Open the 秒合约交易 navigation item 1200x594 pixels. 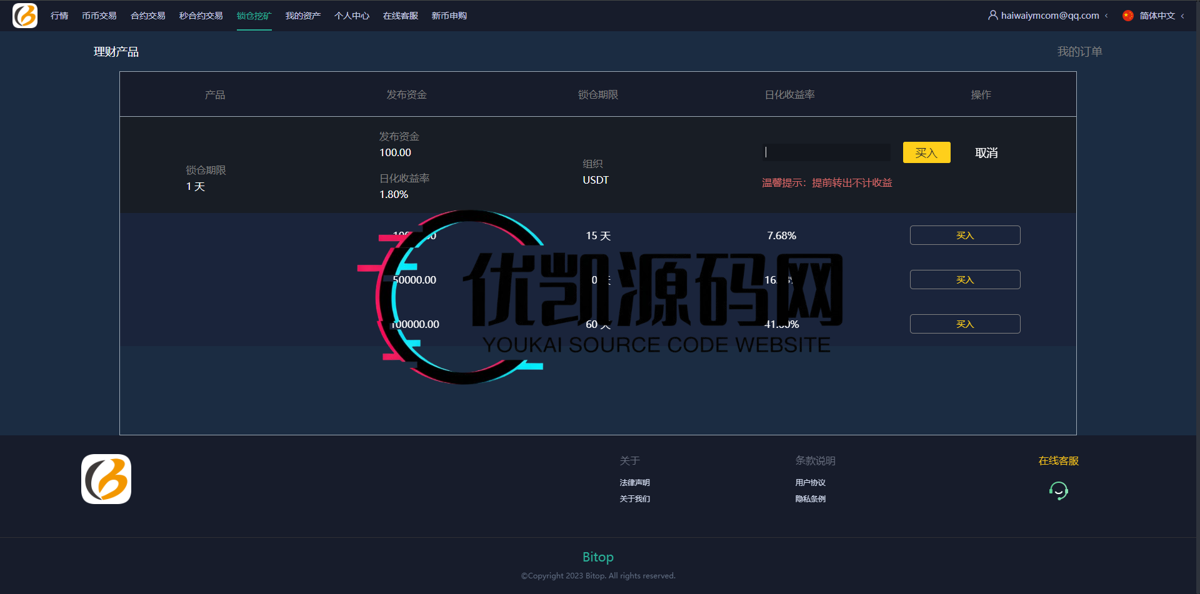(200, 15)
